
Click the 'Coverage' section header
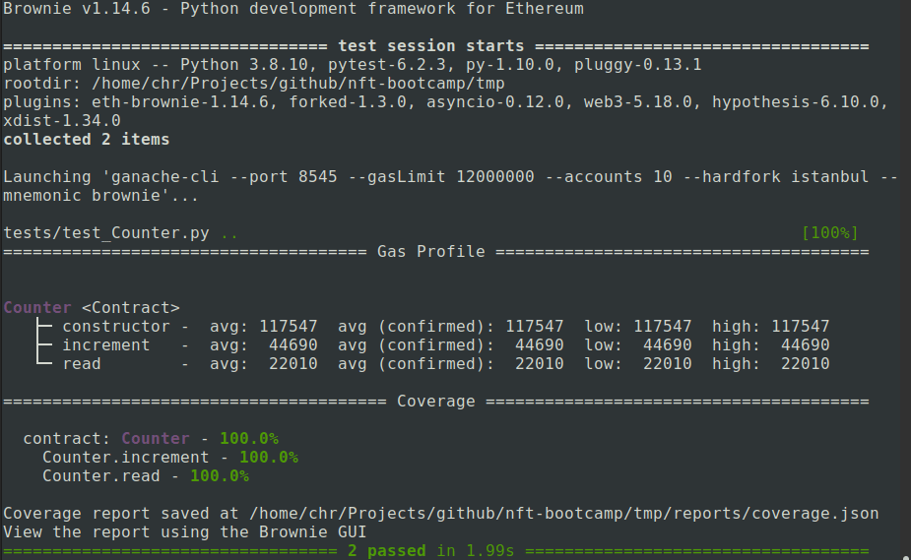(435, 401)
